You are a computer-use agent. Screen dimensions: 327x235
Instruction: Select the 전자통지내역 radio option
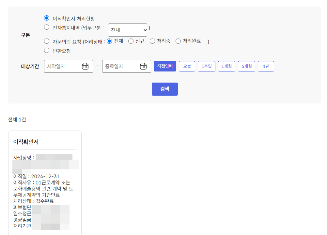46,27
